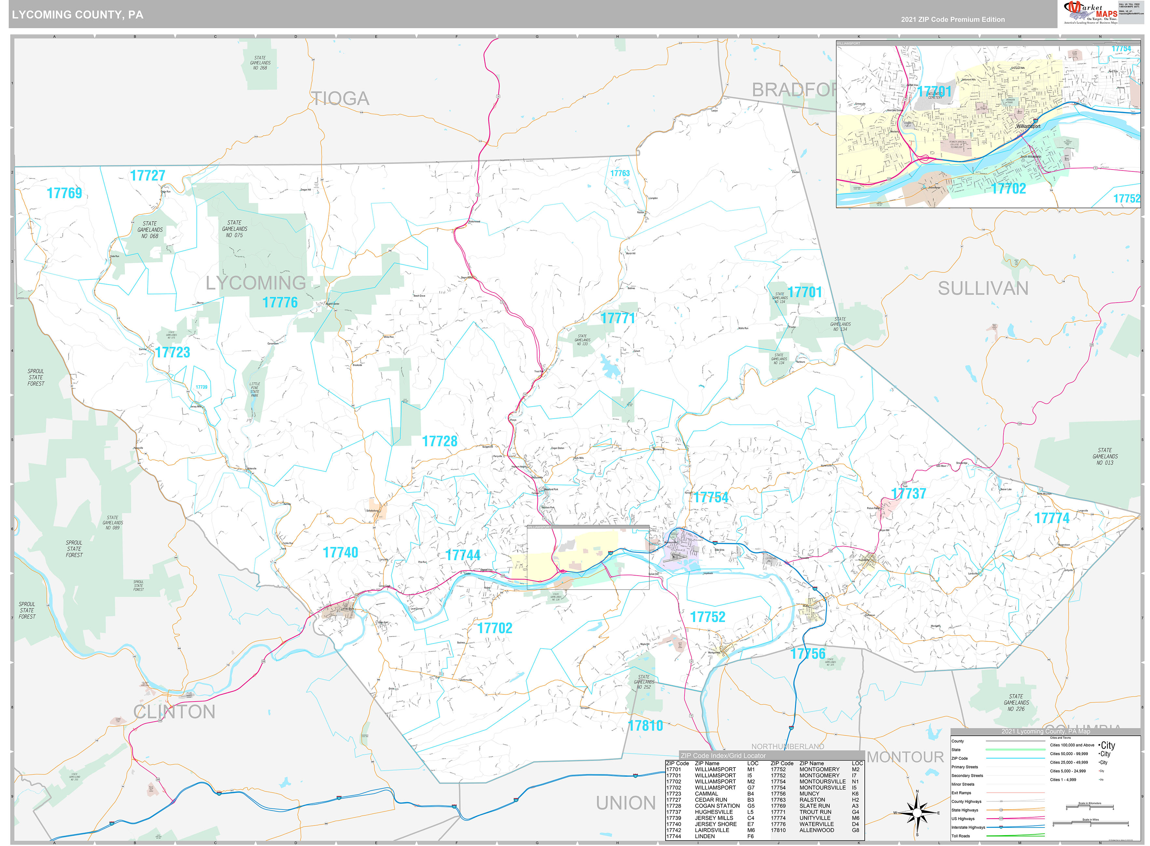Select the 17776 ZIP label on the map

click(x=280, y=303)
